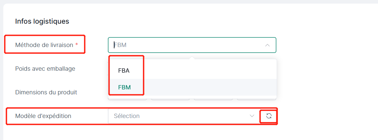Screen dimensions: 378x140
Task: Click the dropdown popup's pointer notch
Action: [x=192, y=58]
